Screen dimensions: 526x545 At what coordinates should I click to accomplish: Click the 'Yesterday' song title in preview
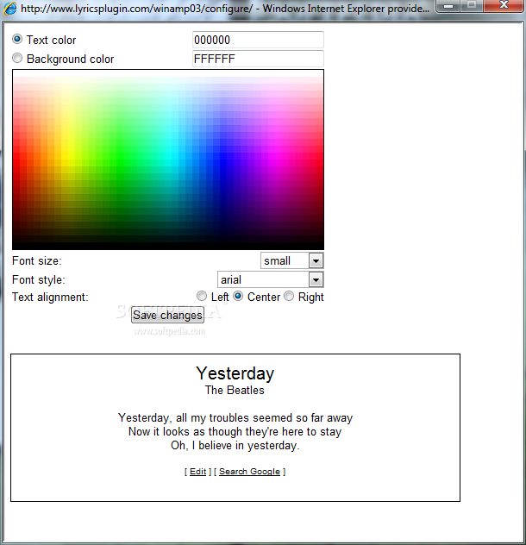[235, 373]
